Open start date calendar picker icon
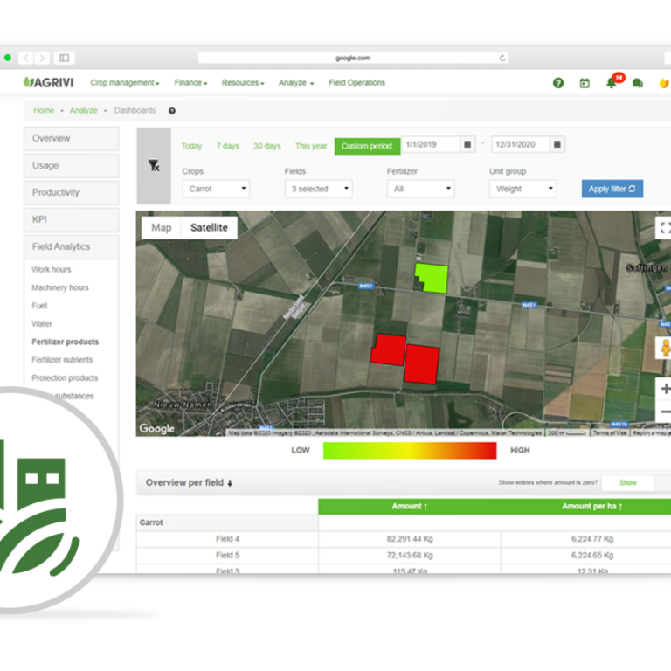Screen dimensions: 671x671 tap(467, 145)
